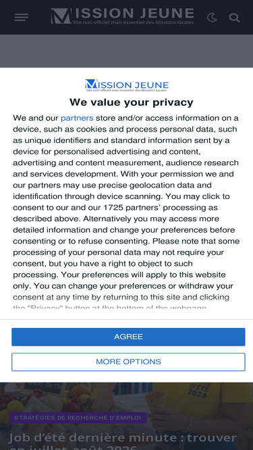Click the faded 'Privacy' button sentence at the end of the text

(109, 308)
